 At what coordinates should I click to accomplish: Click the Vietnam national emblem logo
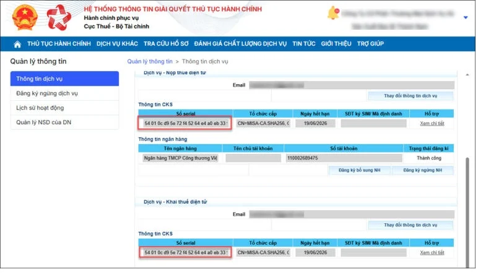(25, 17)
